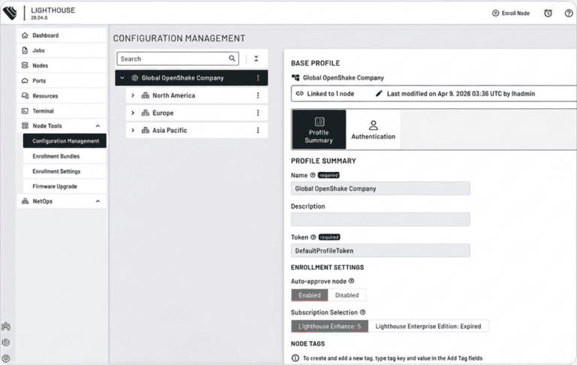Expand the Asia Pacific tree node

(x=133, y=130)
